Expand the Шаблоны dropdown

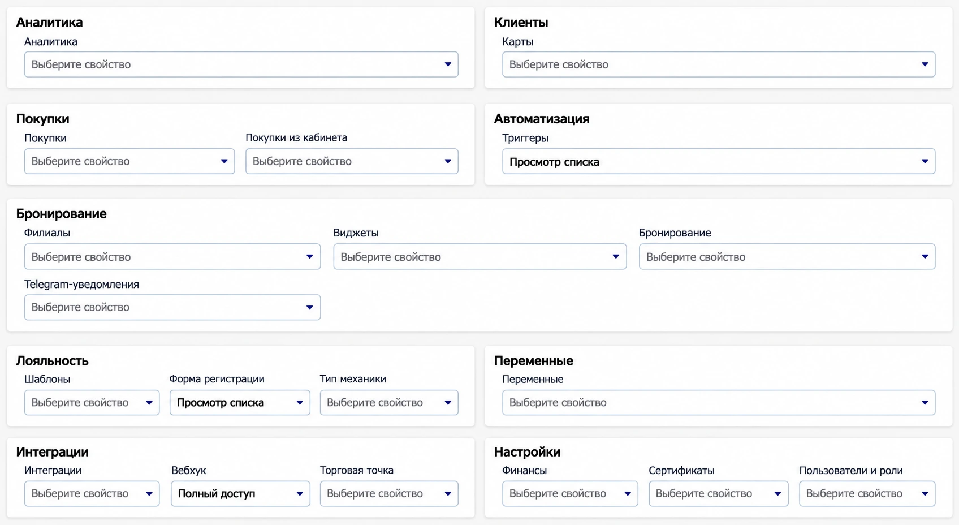(92, 403)
